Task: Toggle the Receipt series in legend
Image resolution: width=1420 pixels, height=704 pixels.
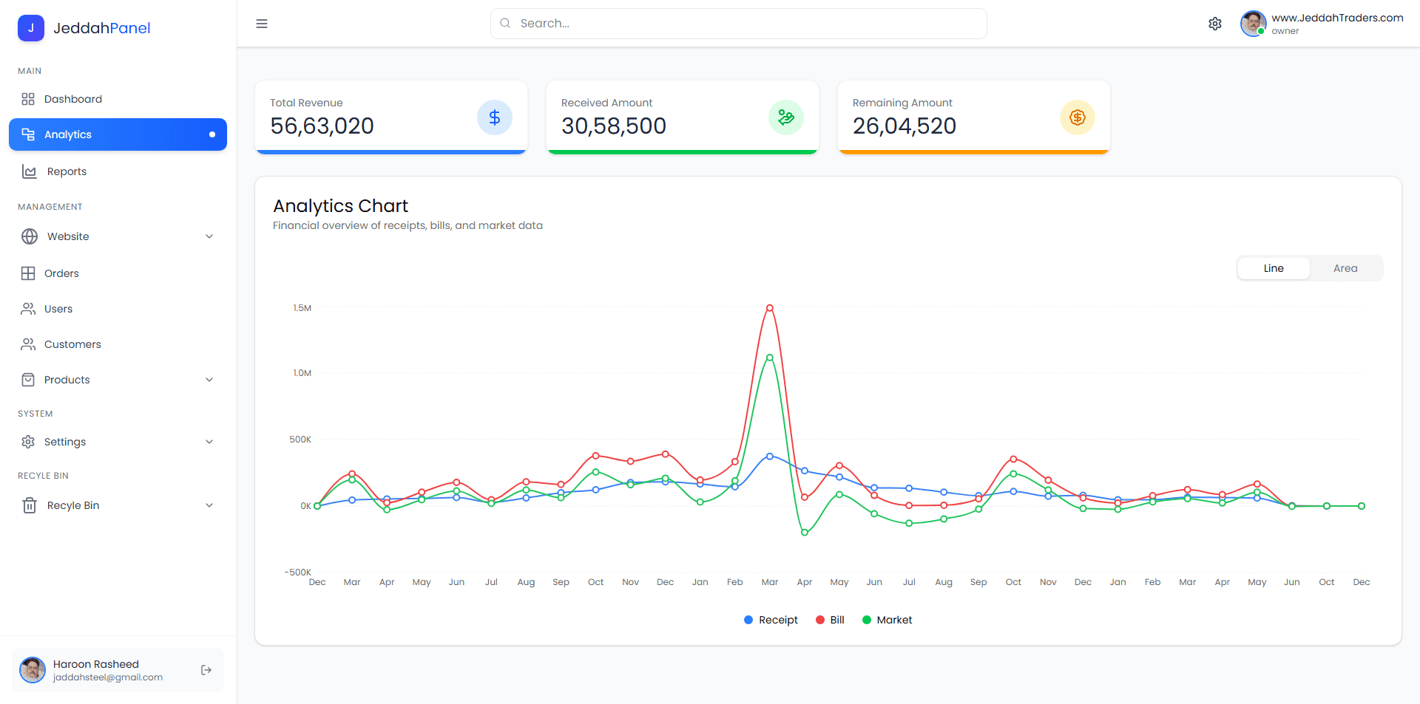Action: 771,620
